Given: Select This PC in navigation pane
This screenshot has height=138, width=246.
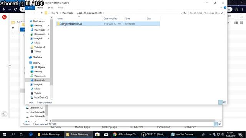Looking at the screenshot, I should [x=37, y=63].
